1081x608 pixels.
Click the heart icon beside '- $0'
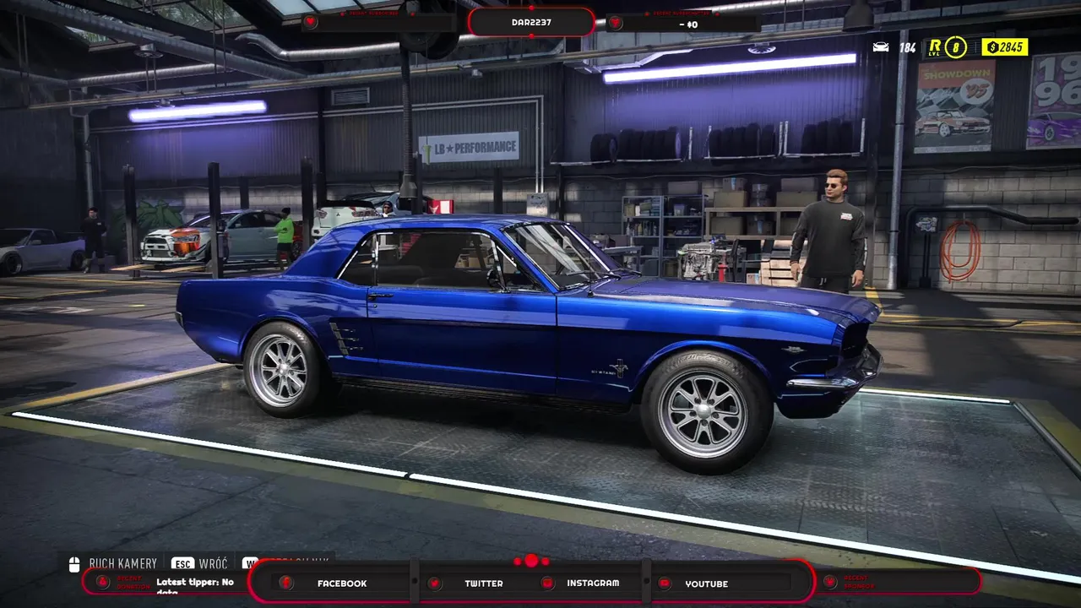tap(615, 23)
